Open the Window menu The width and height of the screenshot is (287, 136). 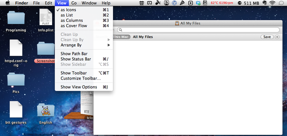pos(89,3)
